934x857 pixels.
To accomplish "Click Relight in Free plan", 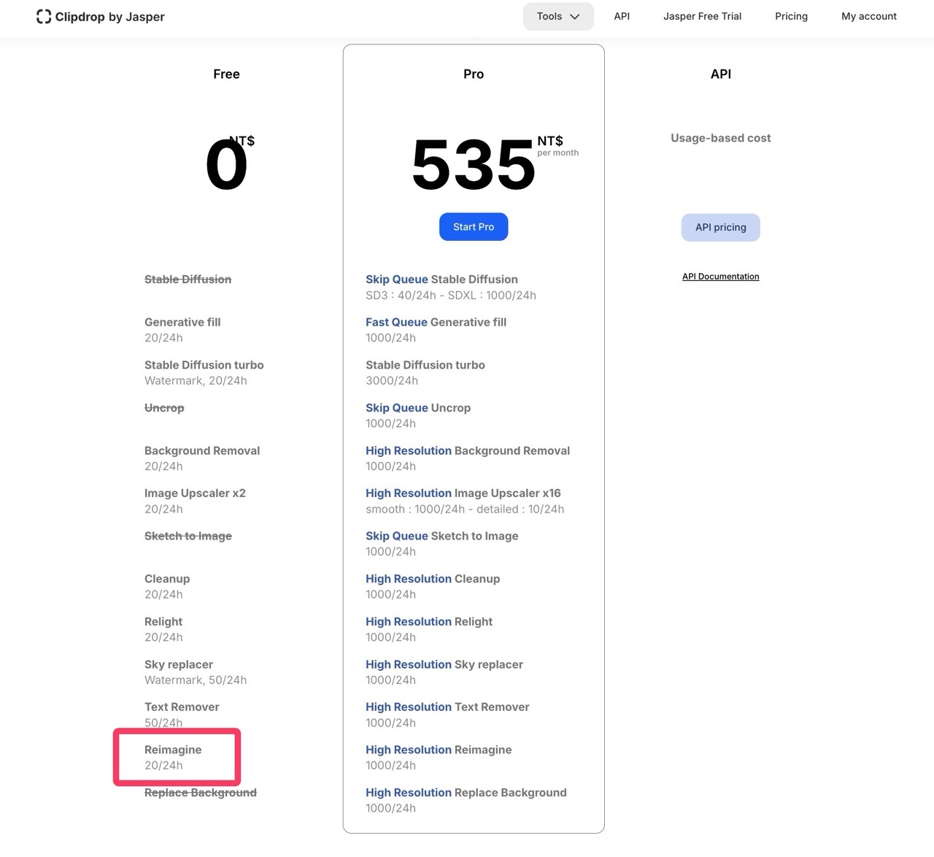I will click(x=163, y=622).
